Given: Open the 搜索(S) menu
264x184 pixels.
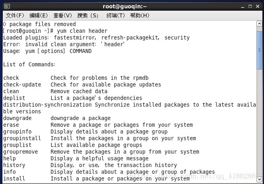Looking at the screenshot, I should pos(88,15).
